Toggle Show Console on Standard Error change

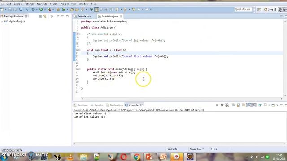(x=253, y=105)
